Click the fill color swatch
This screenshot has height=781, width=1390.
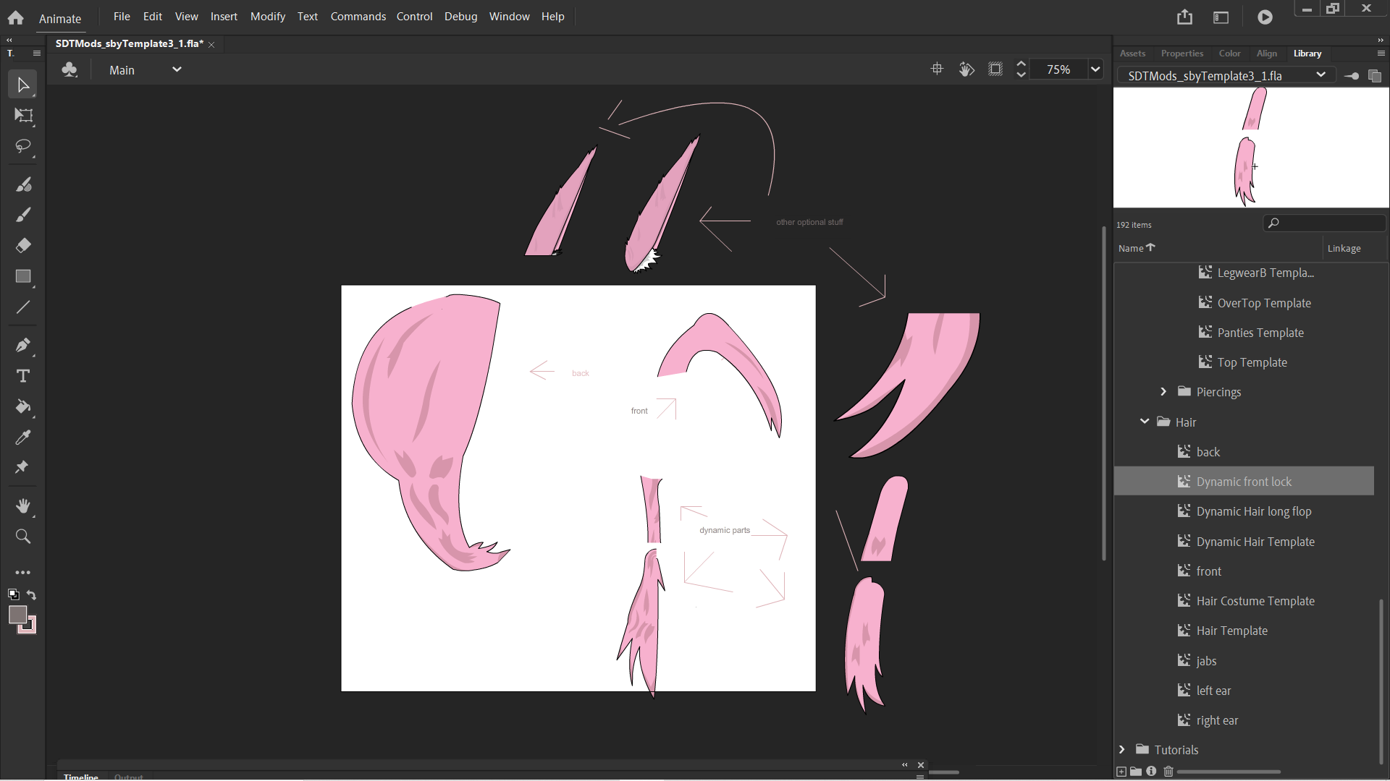(18, 615)
